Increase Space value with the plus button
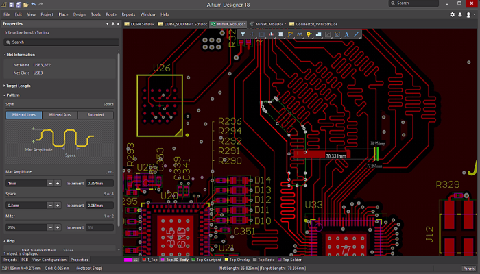 (58, 206)
